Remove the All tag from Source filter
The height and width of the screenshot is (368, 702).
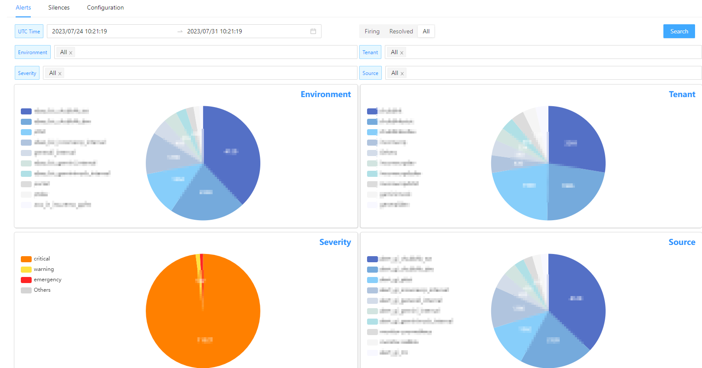[402, 73]
